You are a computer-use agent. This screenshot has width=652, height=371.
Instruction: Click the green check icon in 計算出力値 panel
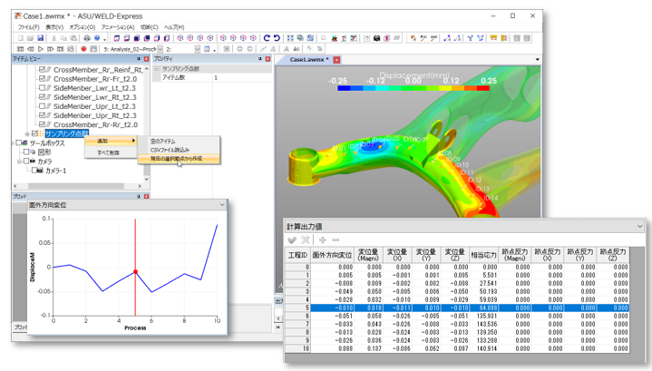(292, 239)
